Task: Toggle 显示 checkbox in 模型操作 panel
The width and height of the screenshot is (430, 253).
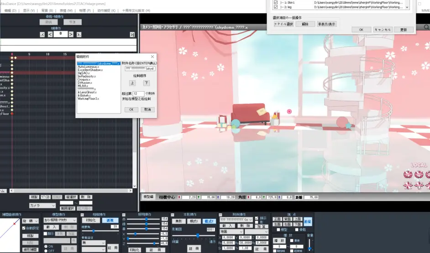Action: click(x=45, y=233)
